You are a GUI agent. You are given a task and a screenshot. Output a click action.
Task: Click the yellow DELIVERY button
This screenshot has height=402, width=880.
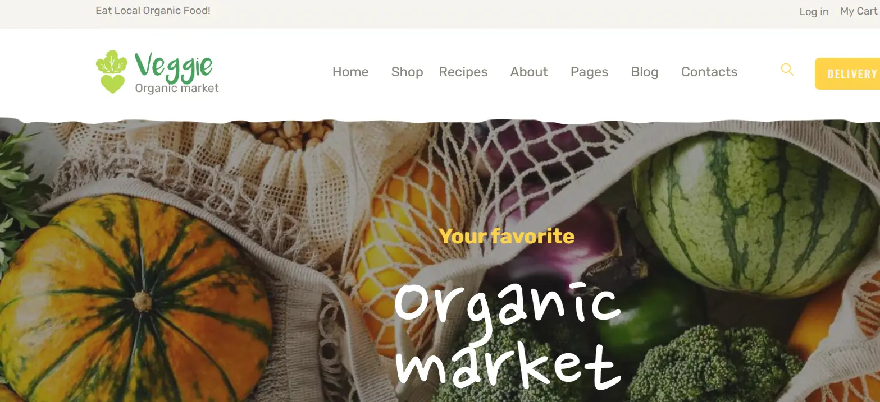[847, 73]
